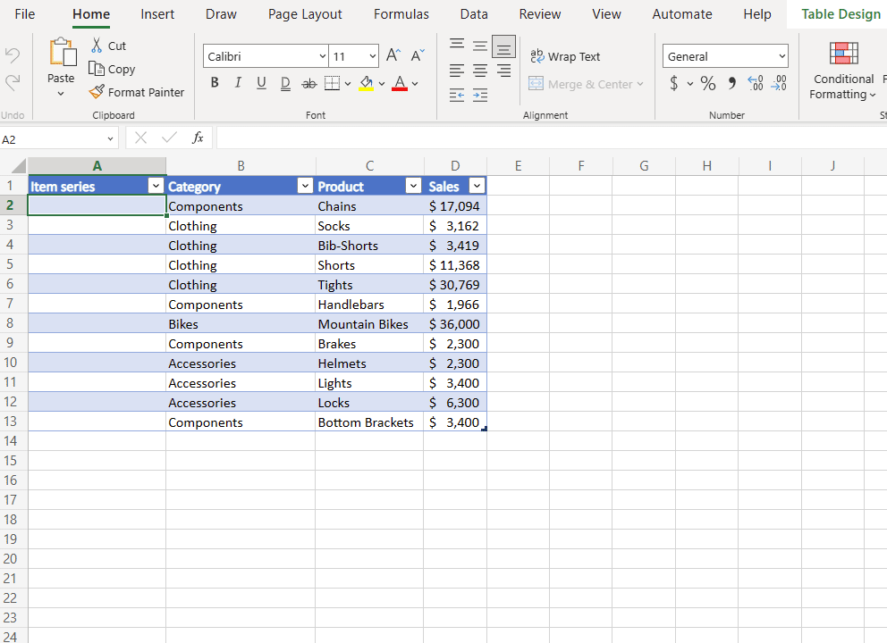Open the Formulas ribbon tab
This screenshot has width=887, height=643.
point(401,14)
